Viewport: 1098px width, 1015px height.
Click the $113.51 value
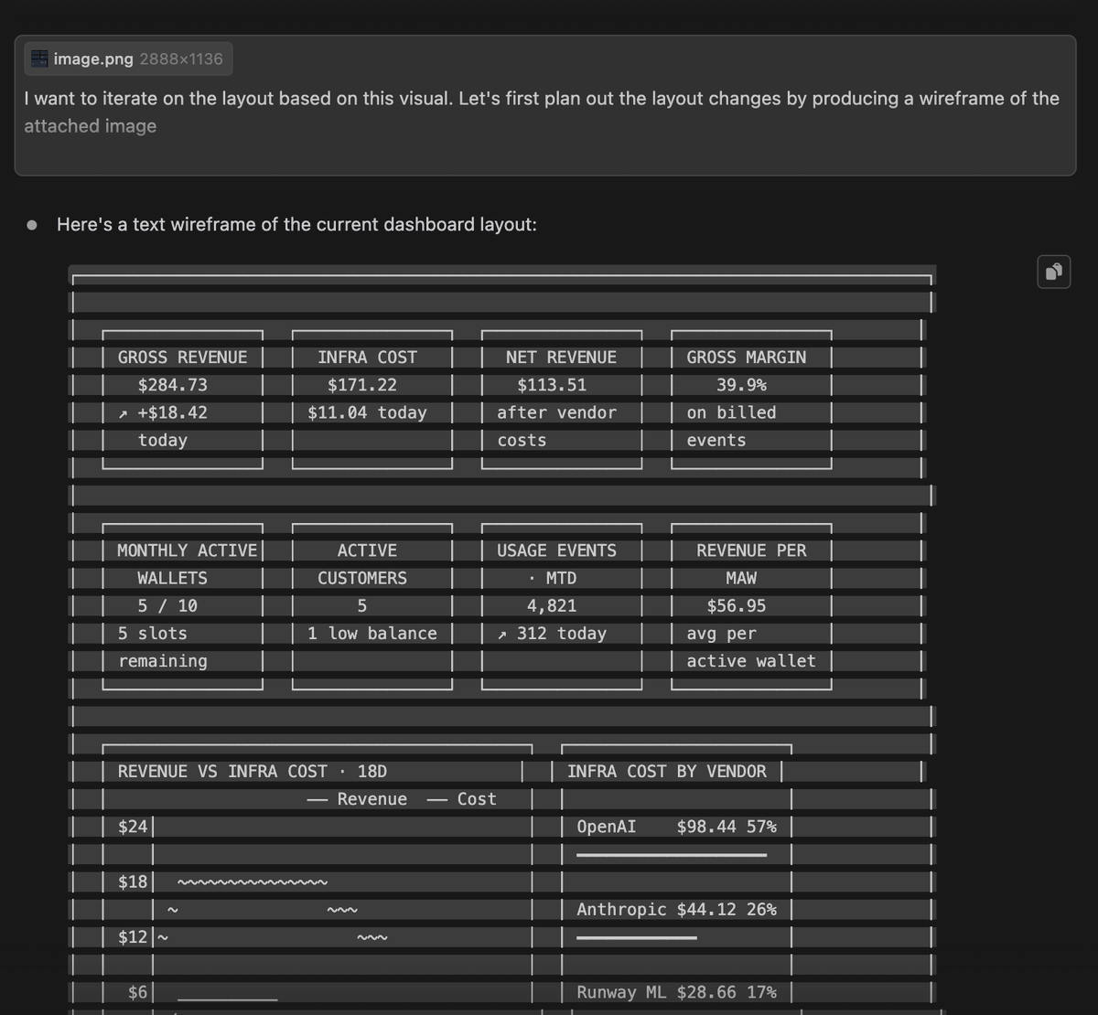[x=552, y=385]
